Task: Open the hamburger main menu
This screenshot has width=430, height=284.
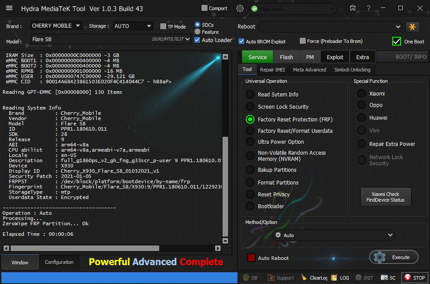Action: [9, 8]
